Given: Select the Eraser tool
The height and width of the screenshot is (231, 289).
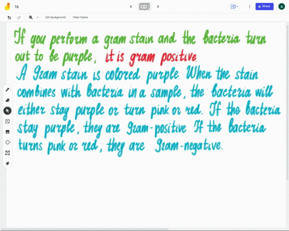Looking at the screenshot, I should (x=8, y=100).
